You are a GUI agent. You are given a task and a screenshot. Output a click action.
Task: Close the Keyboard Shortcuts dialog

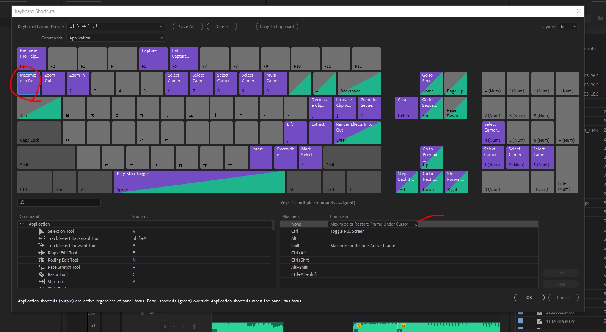click(578, 11)
